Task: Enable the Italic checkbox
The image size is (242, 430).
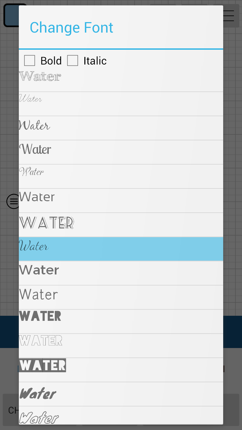Action: pos(73,61)
